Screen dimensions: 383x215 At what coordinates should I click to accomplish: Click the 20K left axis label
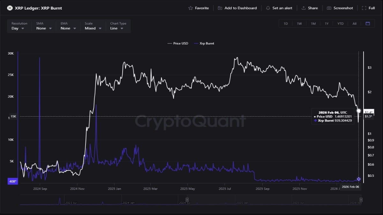pyautogui.click(x=11, y=97)
